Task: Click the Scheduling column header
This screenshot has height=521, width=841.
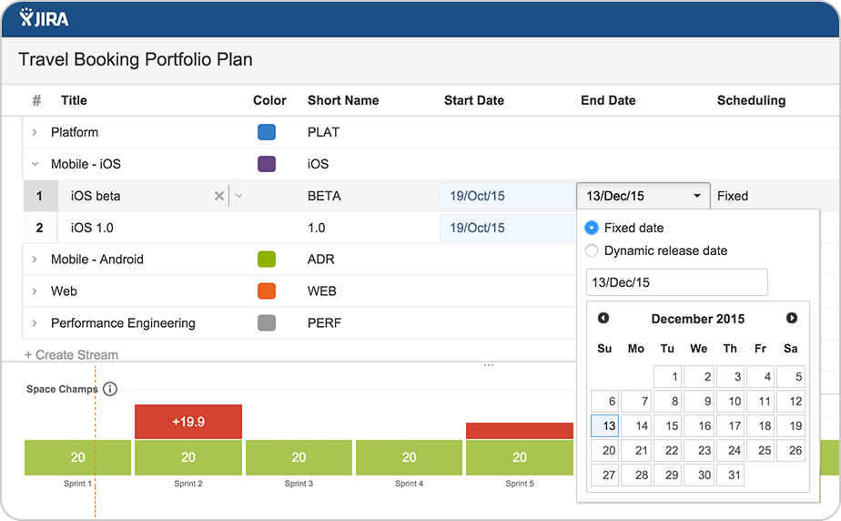Action: tap(751, 100)
